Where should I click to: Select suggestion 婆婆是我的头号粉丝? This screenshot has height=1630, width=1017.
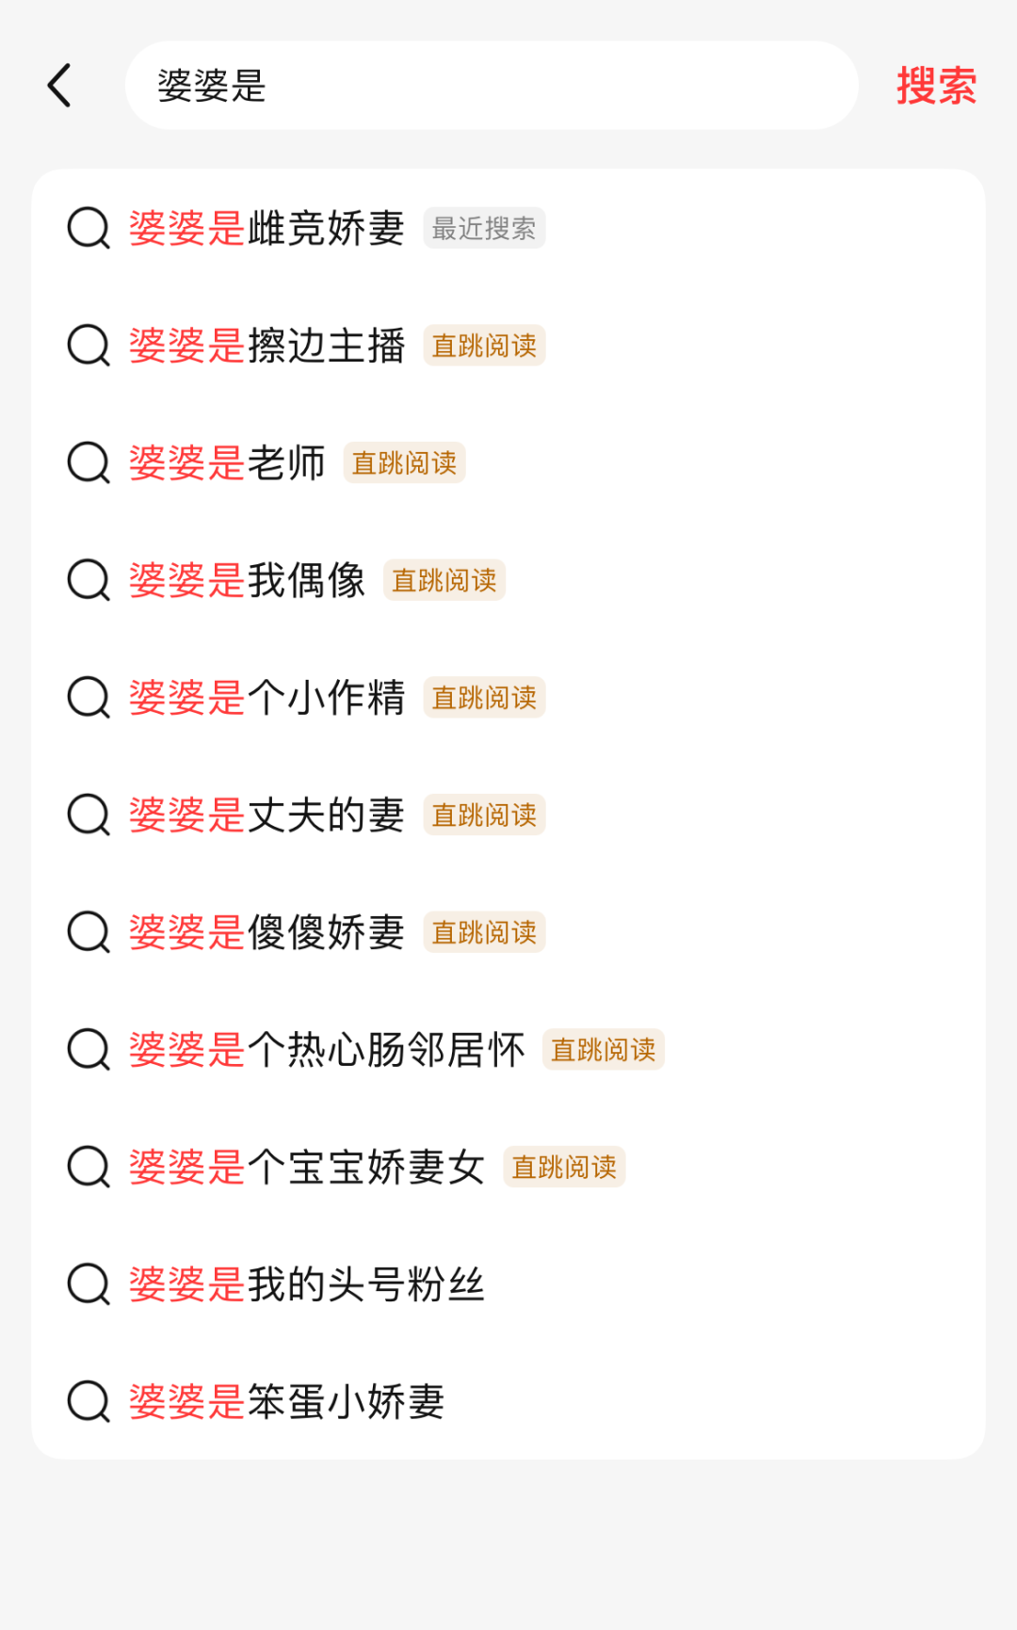[306, 1284]
